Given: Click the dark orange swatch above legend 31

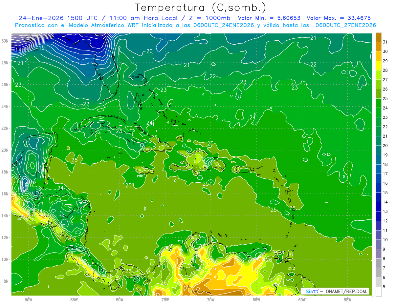Looking at the screenshot, I should click(x=379, y=37).
